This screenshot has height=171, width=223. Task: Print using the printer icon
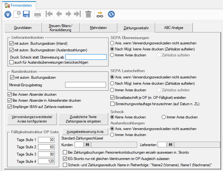[38, 14]
